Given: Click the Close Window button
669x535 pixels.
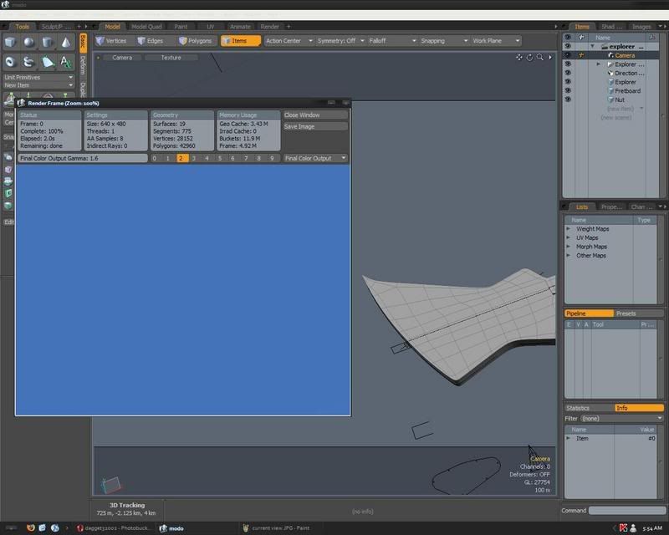Looking at the screenshot, I should pyautogui.click(x=315, y=115).
